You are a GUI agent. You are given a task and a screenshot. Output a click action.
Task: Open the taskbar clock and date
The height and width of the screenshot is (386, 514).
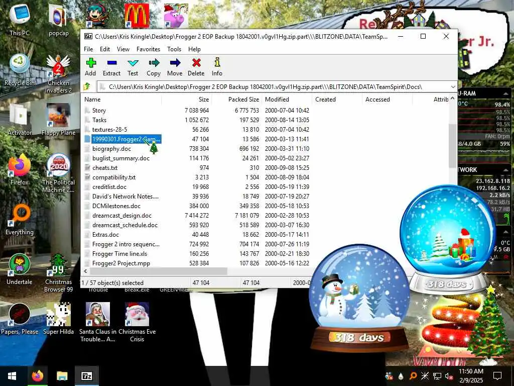click(x=471, y=376)
